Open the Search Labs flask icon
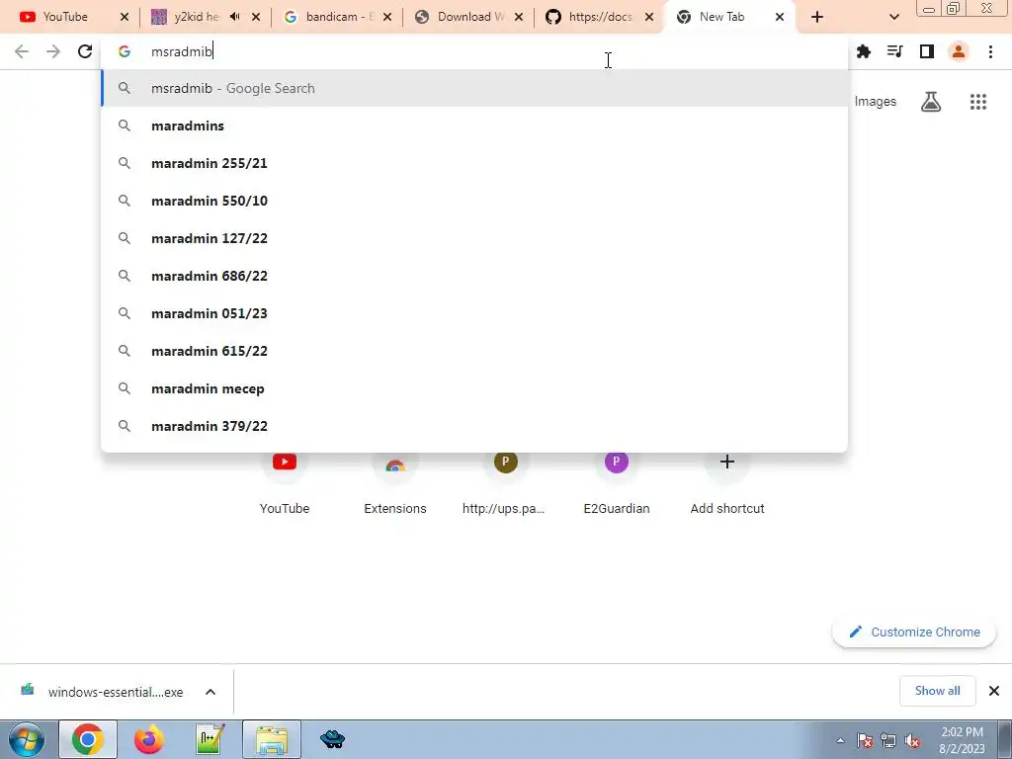The height and width of the screenshot is (759, 1012). [931, 102]
